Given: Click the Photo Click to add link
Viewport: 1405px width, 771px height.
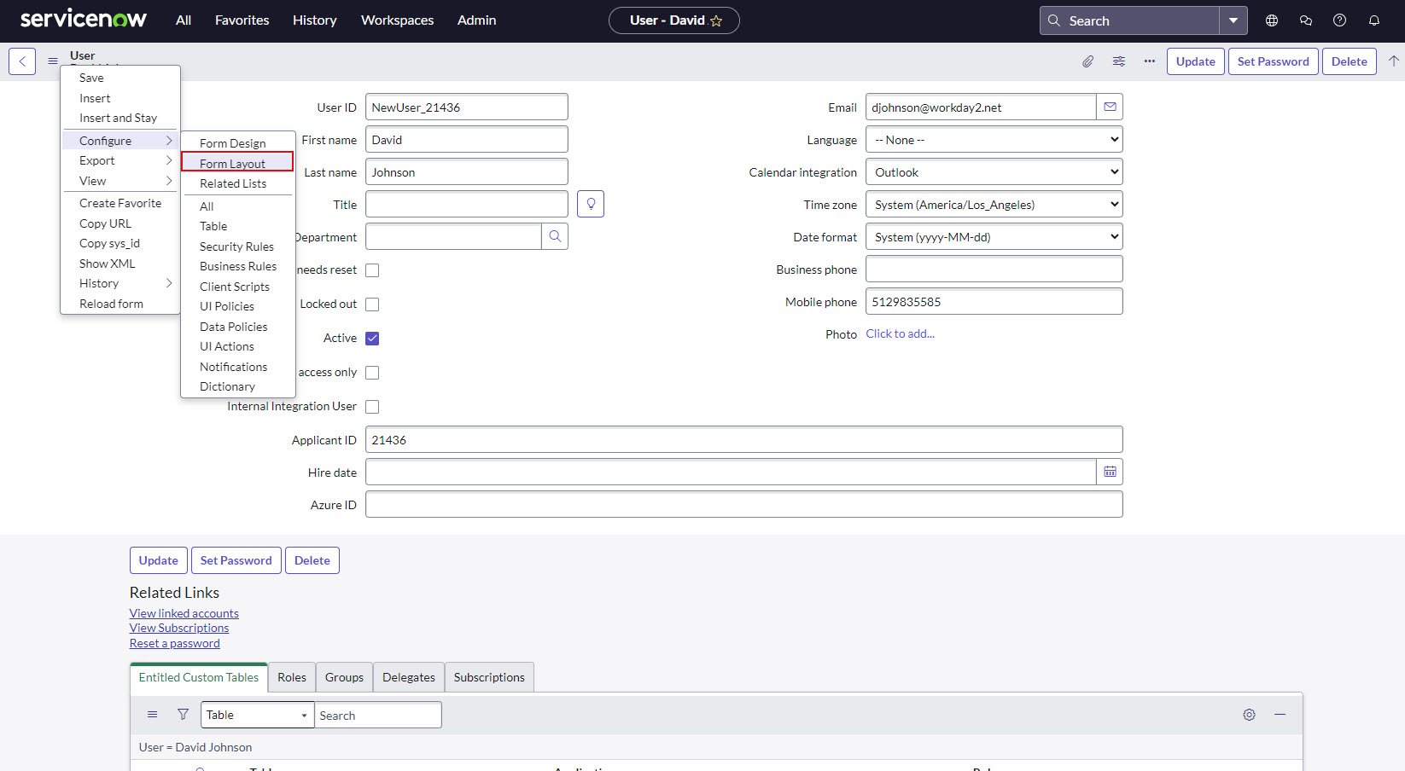Looking at the screenshot, I should (900, 333).
